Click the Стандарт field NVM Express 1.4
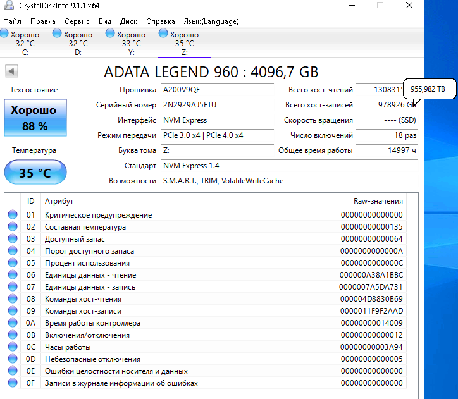This screenshot has width=458, height=399. 290,166
